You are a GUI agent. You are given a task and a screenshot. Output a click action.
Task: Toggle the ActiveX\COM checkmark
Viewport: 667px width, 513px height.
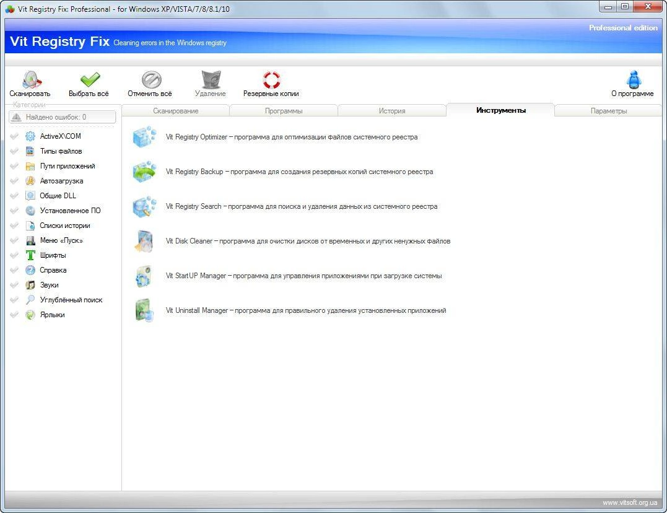(14, 136)
